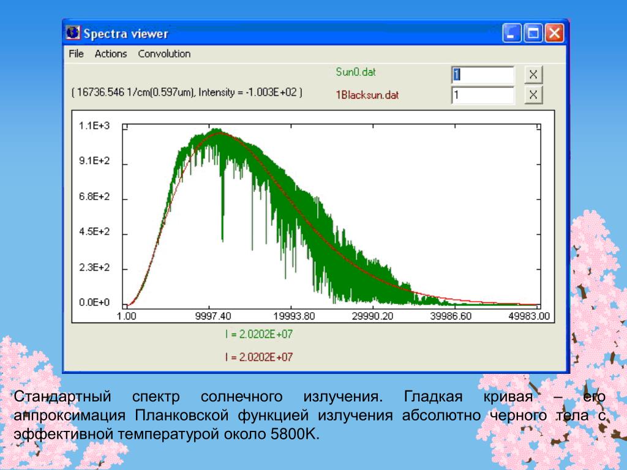Click the 6.8E+2 y-axis label
The width and height of the screenshot is (627, 470).
pyautogui.click(x=94, y=196)
